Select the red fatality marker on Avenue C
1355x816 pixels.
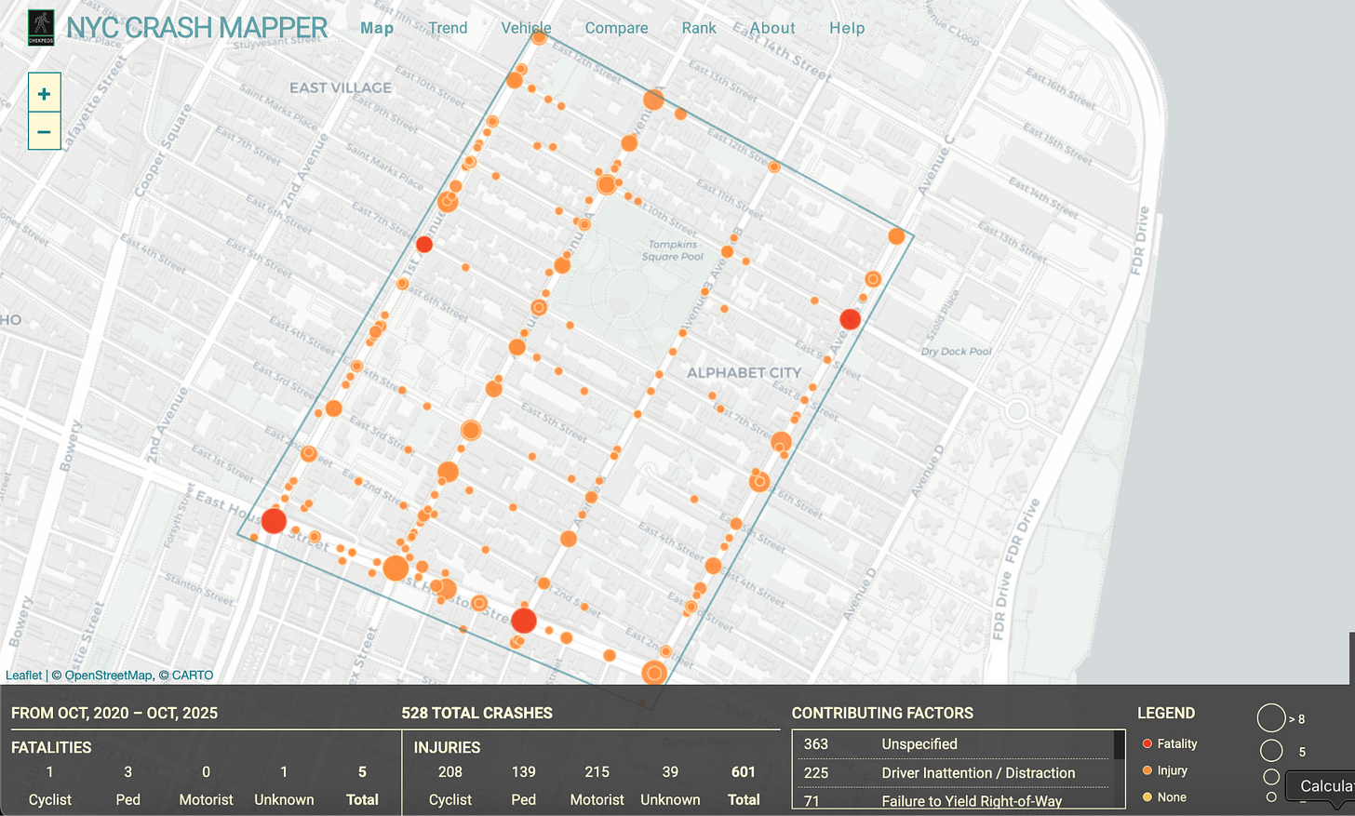[850, 319]
